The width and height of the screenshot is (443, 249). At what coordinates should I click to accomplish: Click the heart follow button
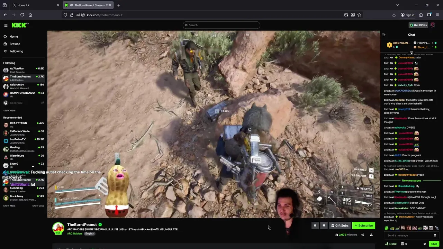pos(324,225)
